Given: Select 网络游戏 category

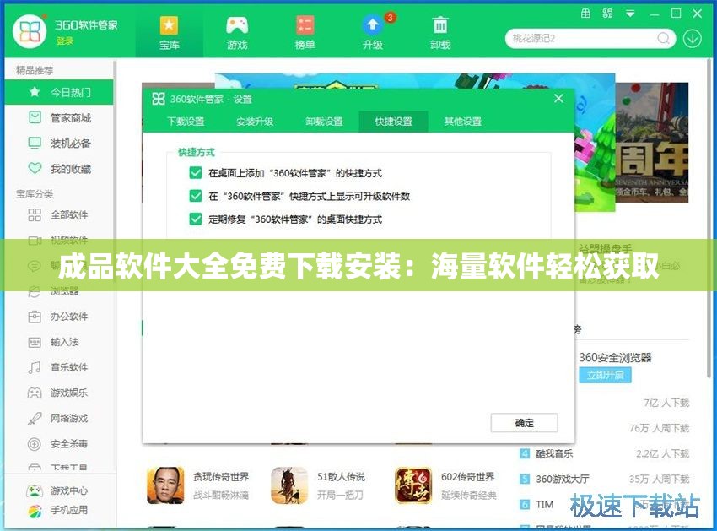Looking at the screenshot, I should [59, 419].
